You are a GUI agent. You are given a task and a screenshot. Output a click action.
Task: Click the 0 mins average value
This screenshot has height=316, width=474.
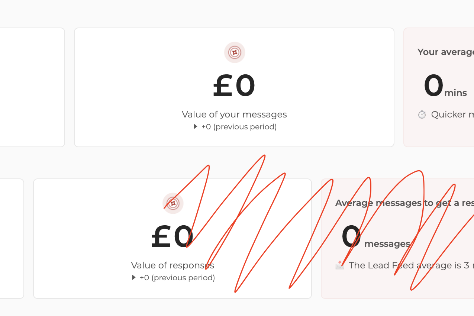433,86
